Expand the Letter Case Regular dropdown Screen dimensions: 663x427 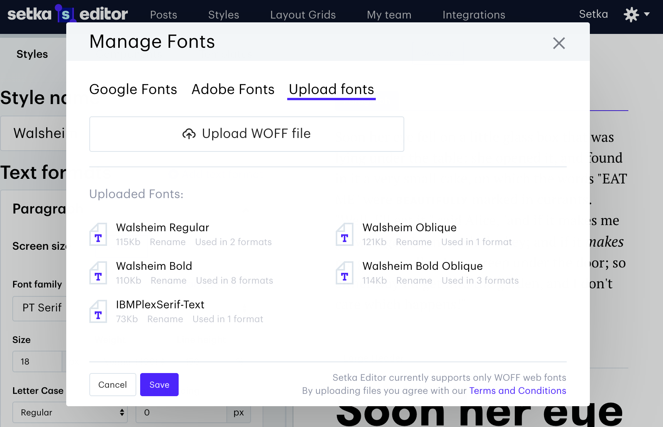click(x=70, y=412)
